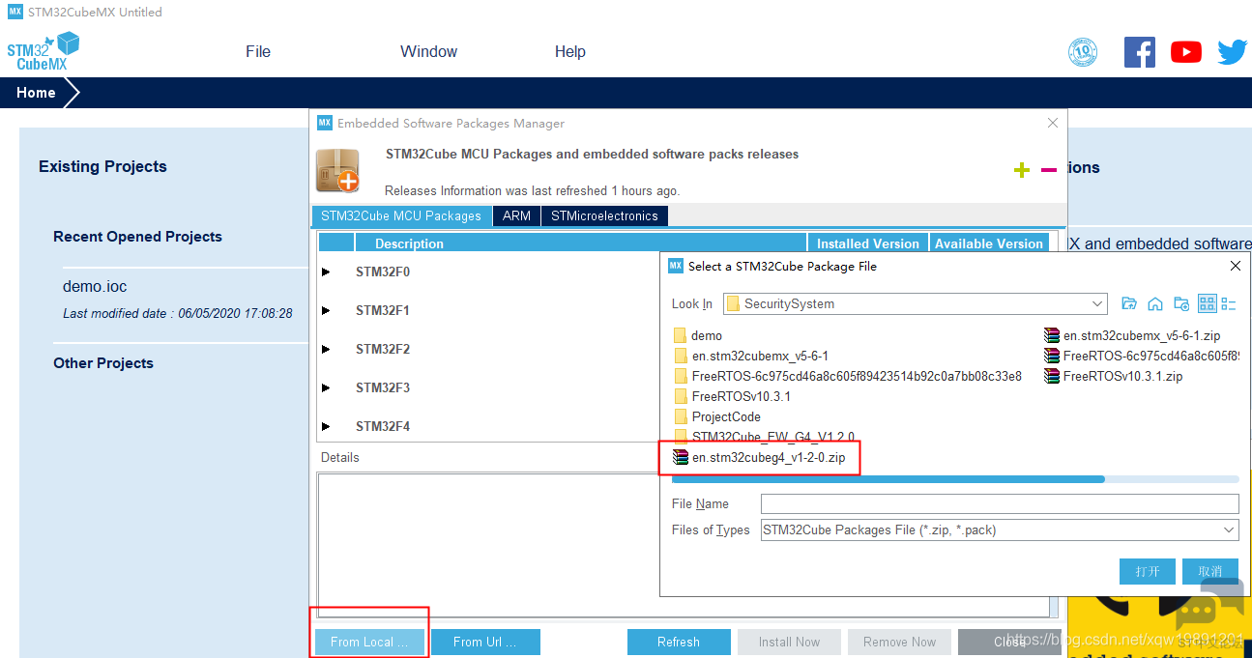Click the pink minus collapse-all icon
The image size is (1252, 658).
[1049, 170]
